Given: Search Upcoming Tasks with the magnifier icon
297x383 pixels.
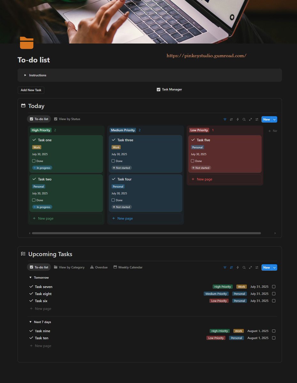Looking at the screenshot, I should (244, 267).
